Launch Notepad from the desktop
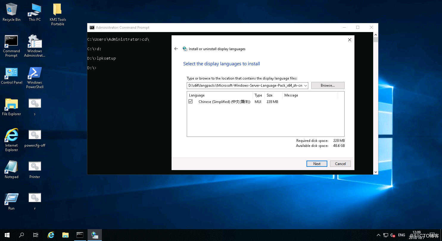The height and width of the screenshot is (241, 442). click(12, 169)
